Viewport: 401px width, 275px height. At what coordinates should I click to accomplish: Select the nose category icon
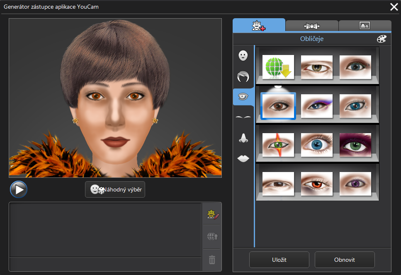[243, 138]
